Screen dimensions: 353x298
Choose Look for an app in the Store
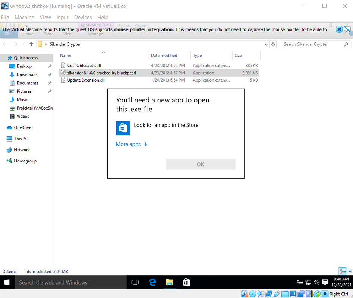pyautogui.click(x=166, y=125)
